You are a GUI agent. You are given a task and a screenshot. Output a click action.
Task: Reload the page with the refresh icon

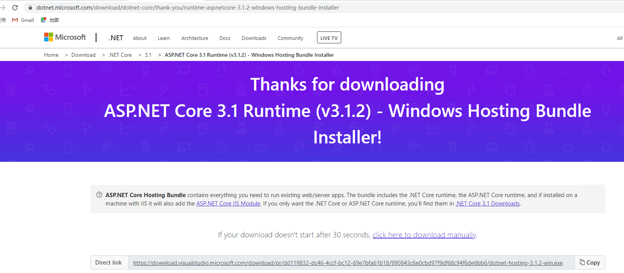click(15, 8)
